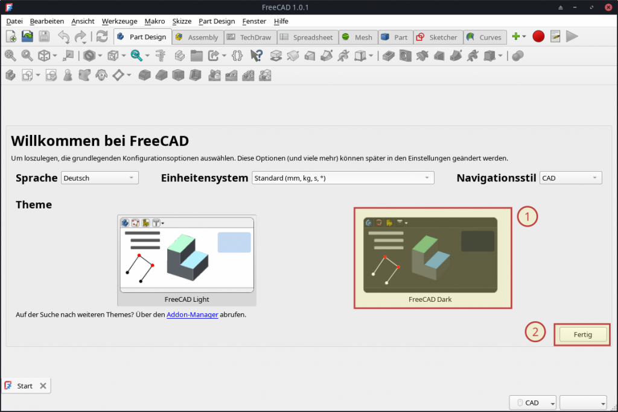Screen dimensions: 618x412
Task: Expand the Einheitensystem dropdown
Action: [x=343, y=178]
